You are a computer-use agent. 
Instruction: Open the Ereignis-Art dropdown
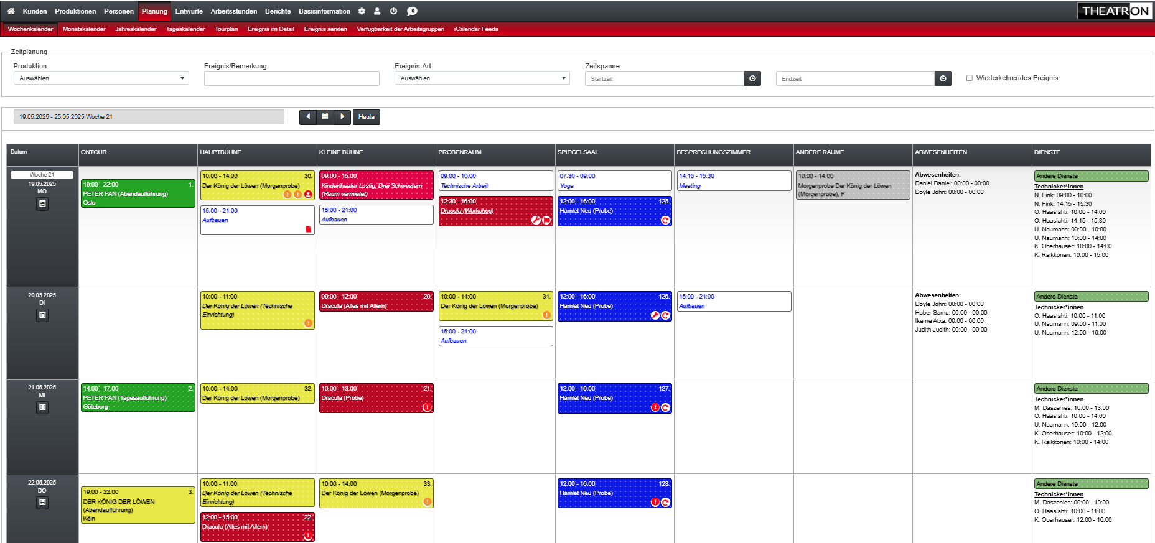click(x=482, y=78)
